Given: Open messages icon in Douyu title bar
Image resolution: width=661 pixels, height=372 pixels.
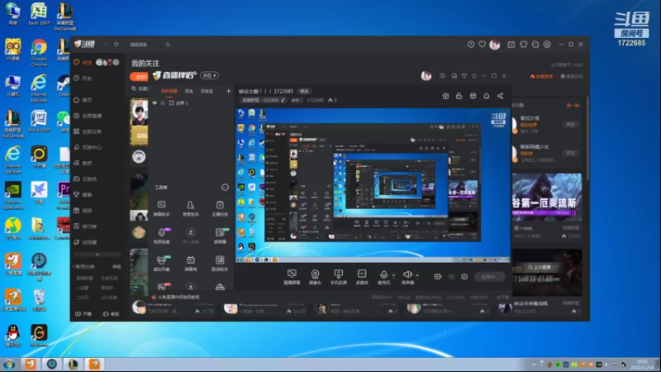Looking at the screenshot, I should (x=535, y=45).
